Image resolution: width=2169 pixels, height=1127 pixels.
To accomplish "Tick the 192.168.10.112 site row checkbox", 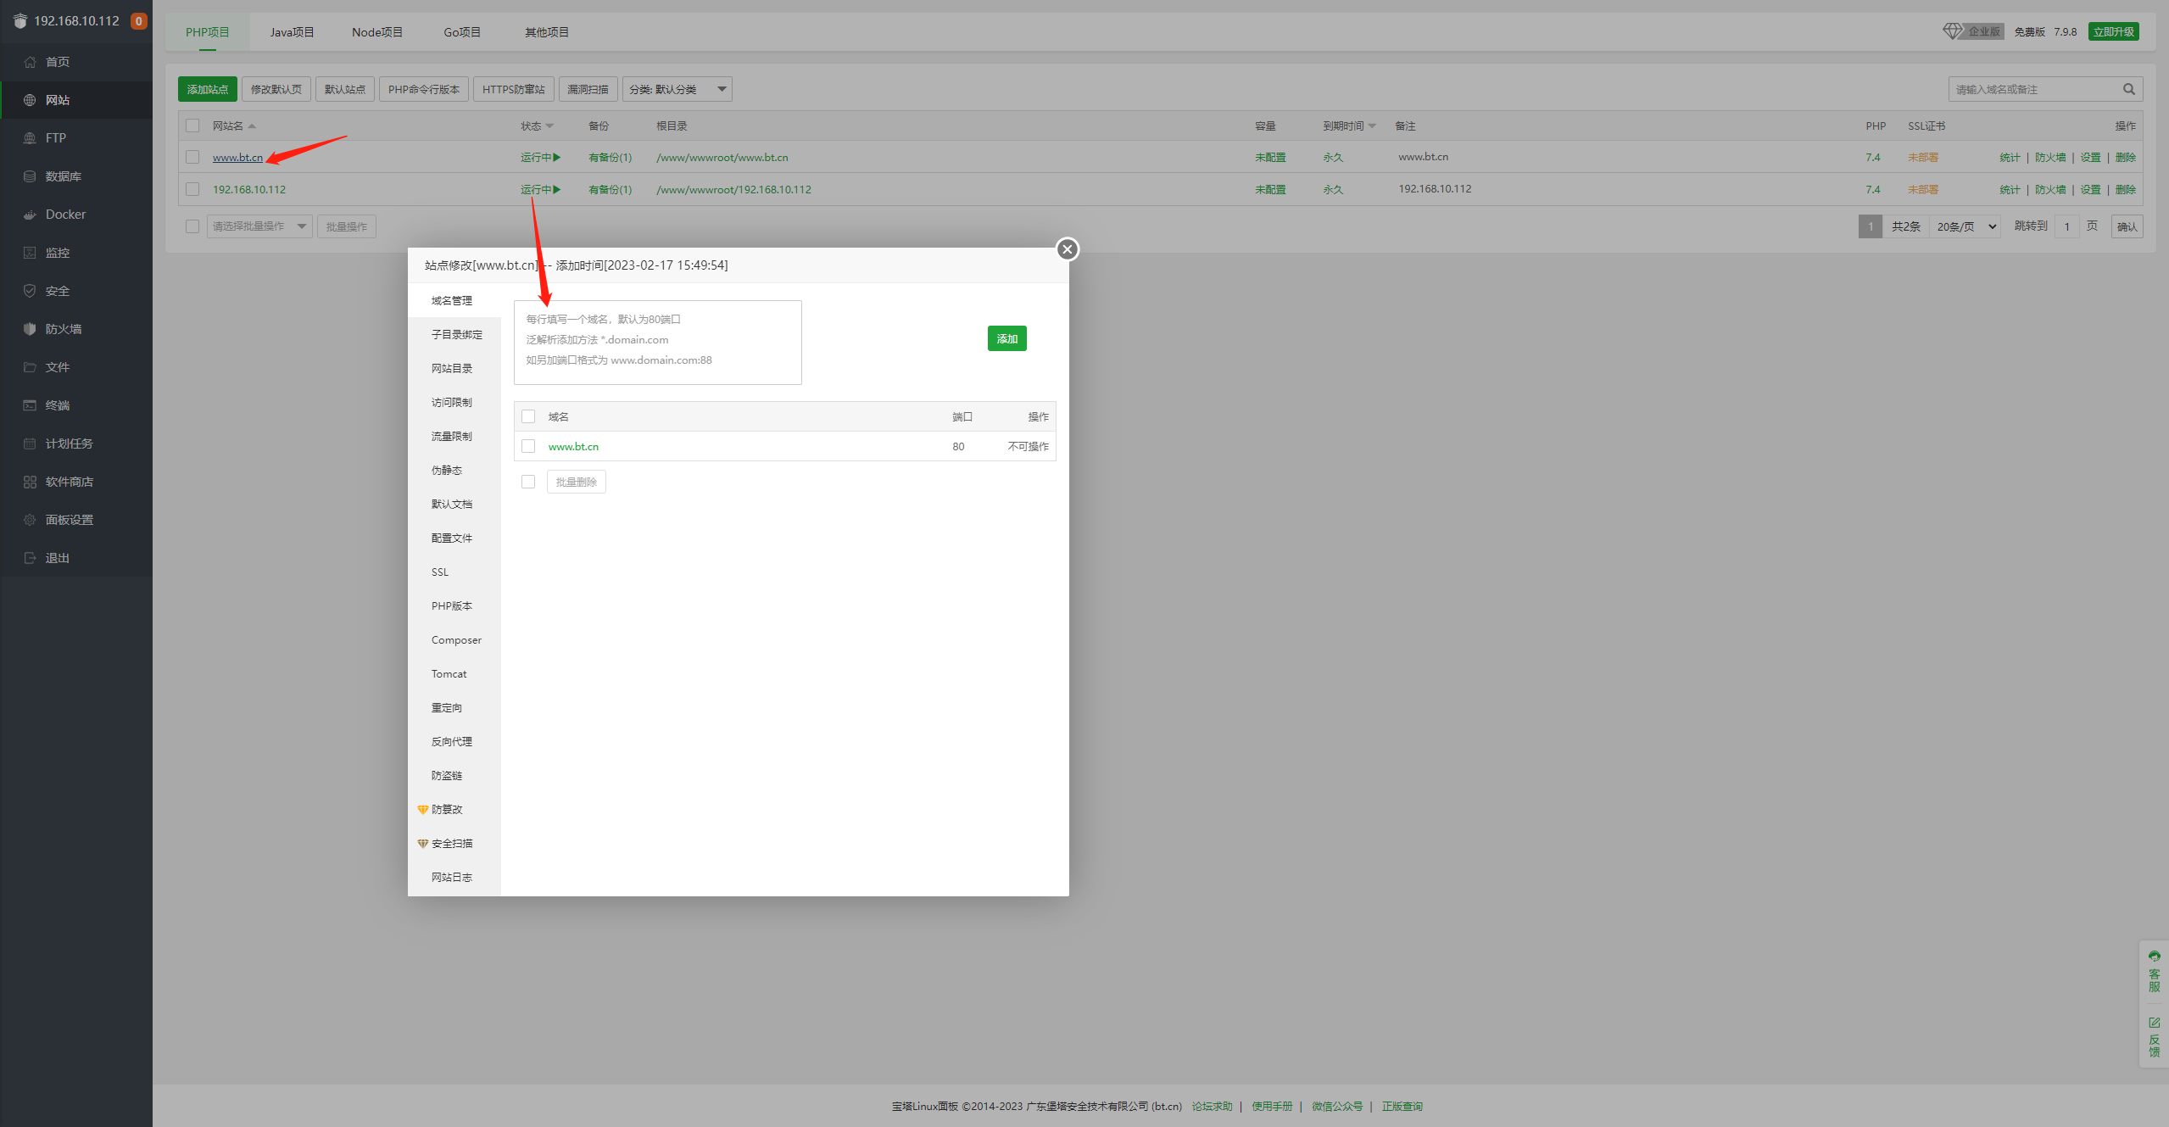I will click(192, 189).
